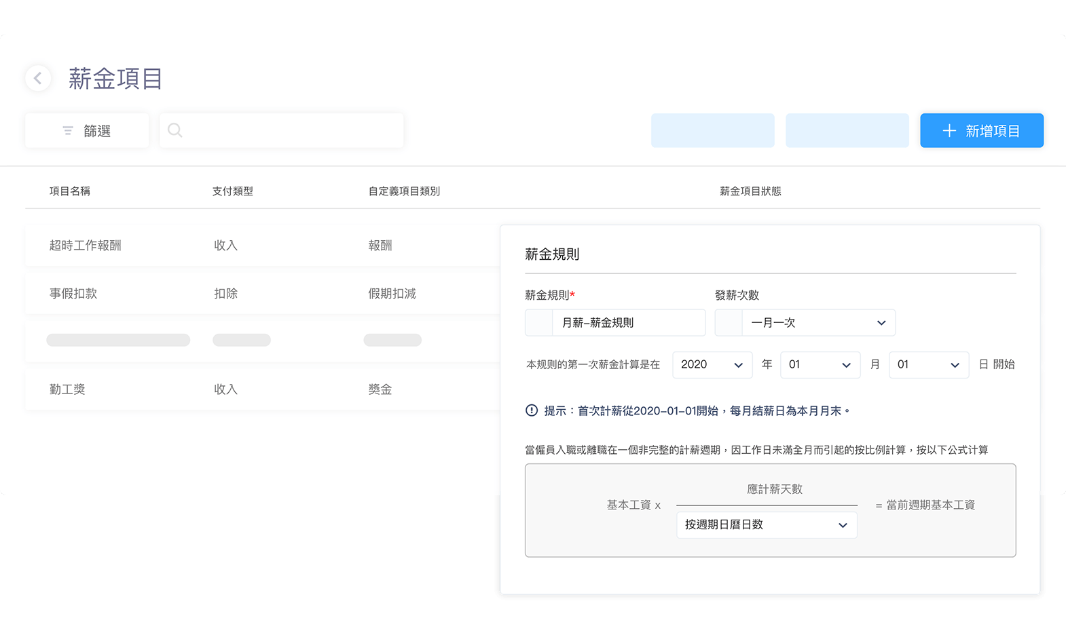Expand the 按週期日曆日数 dropdown
Screen dimensions: 1066x635
coord(767,525)
